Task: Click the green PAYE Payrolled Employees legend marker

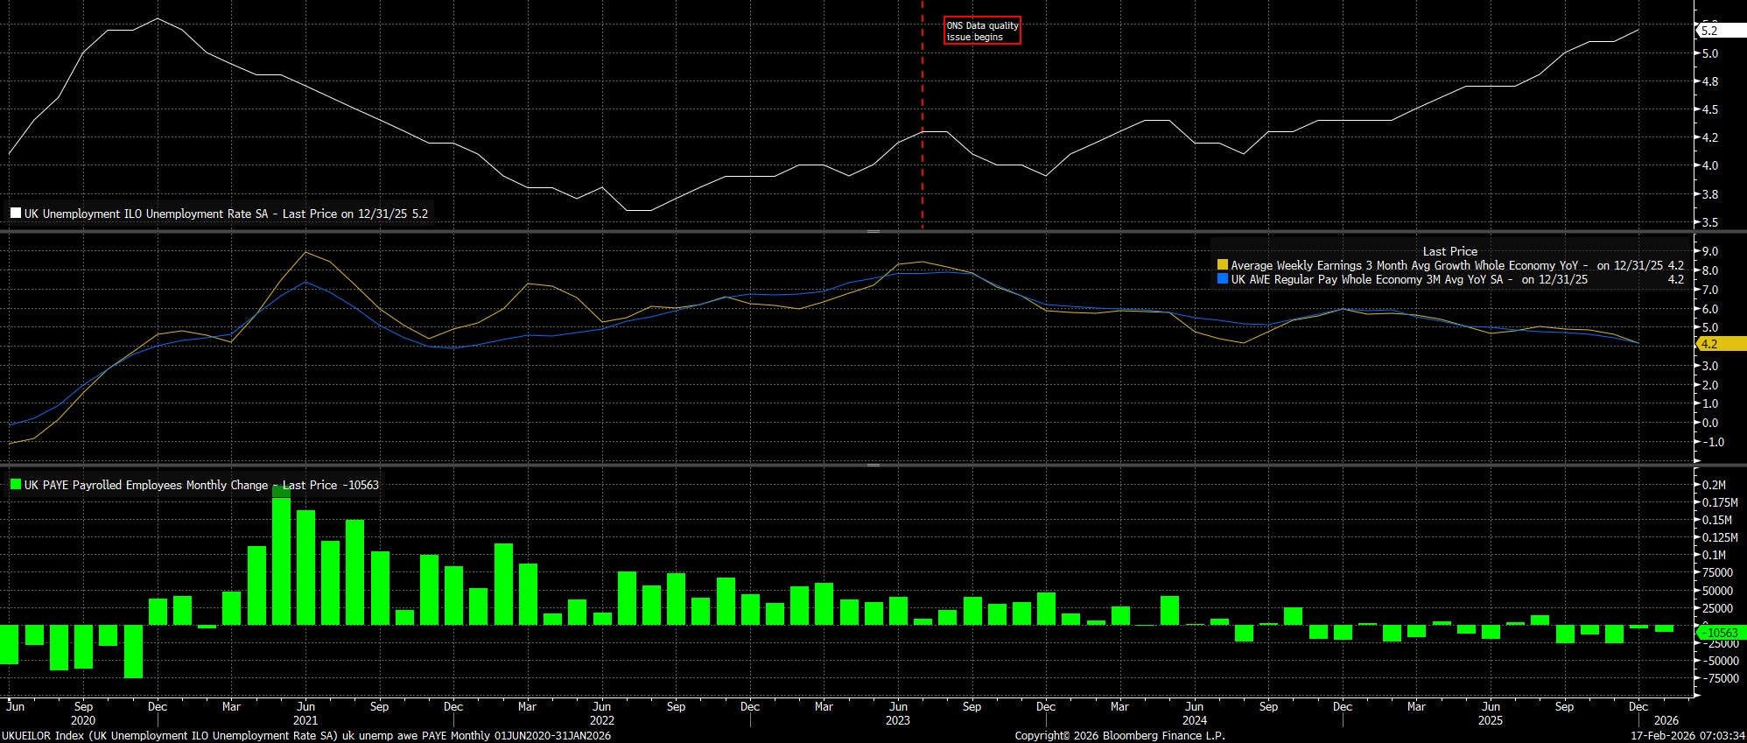Action: [15, 485]
